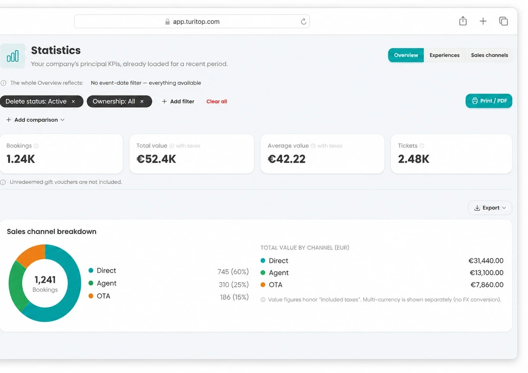The height and width of the screenshot is (373, 528).
Task: Switch to the Experiences tab
Action: tap(444, 55)
